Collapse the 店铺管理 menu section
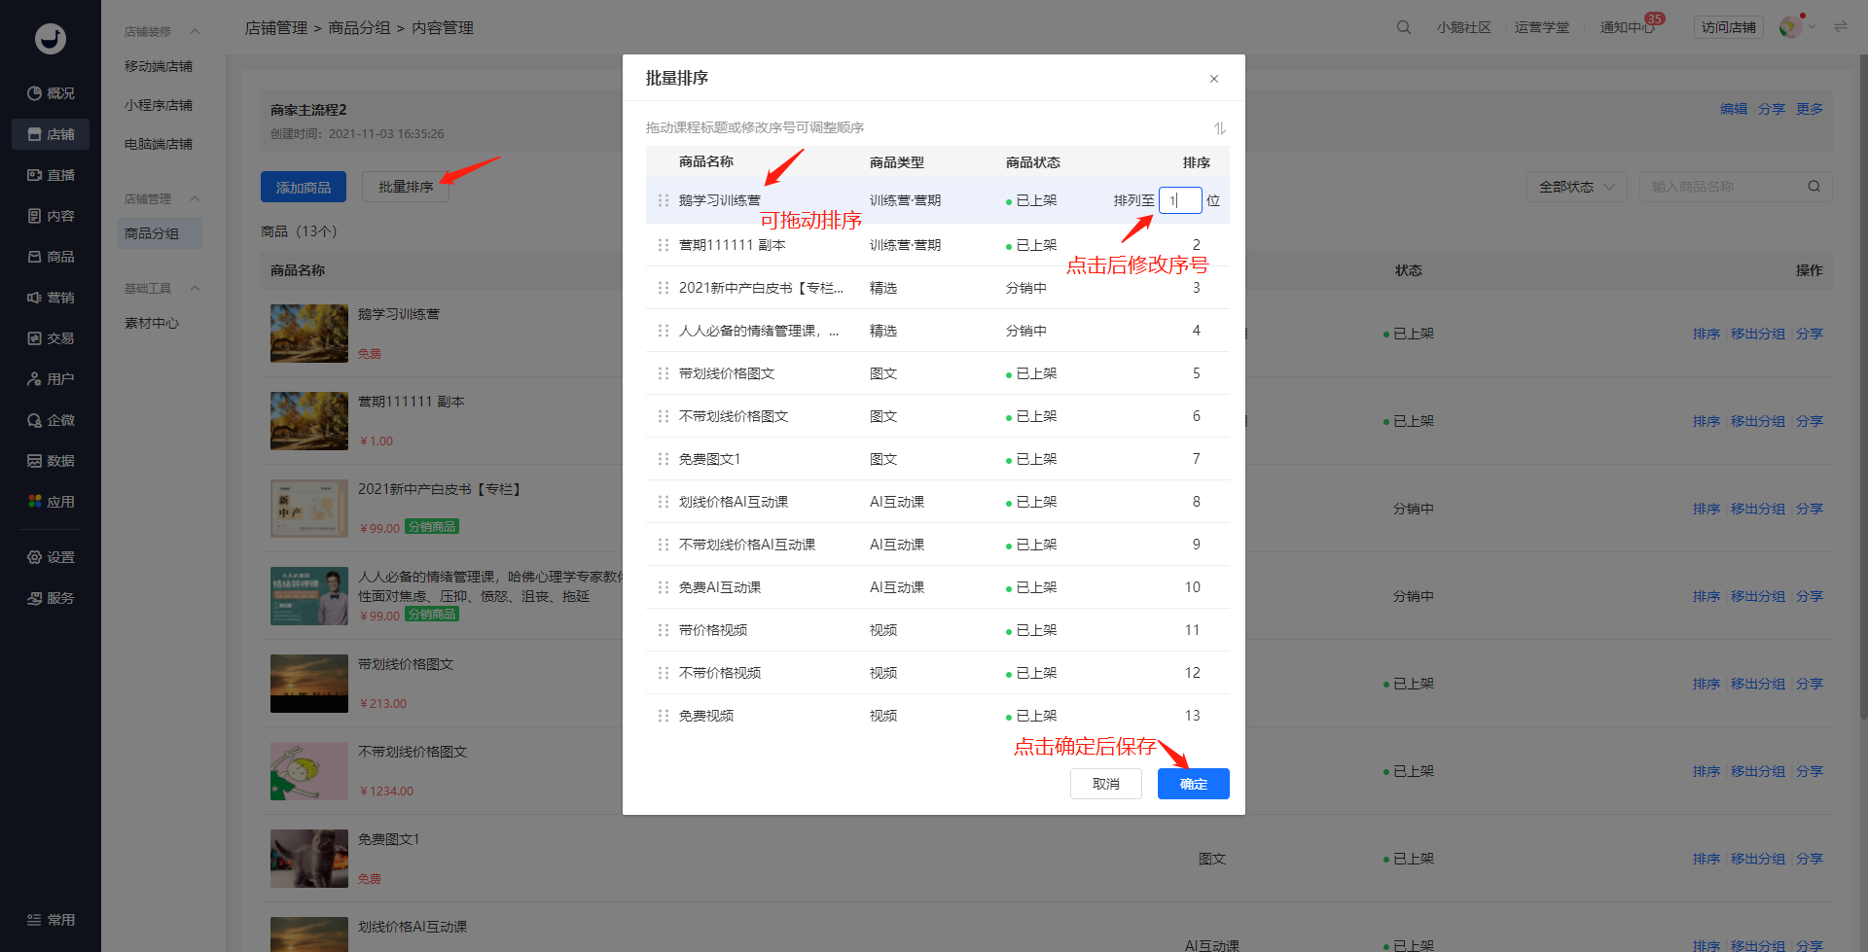 coord(195,198)
